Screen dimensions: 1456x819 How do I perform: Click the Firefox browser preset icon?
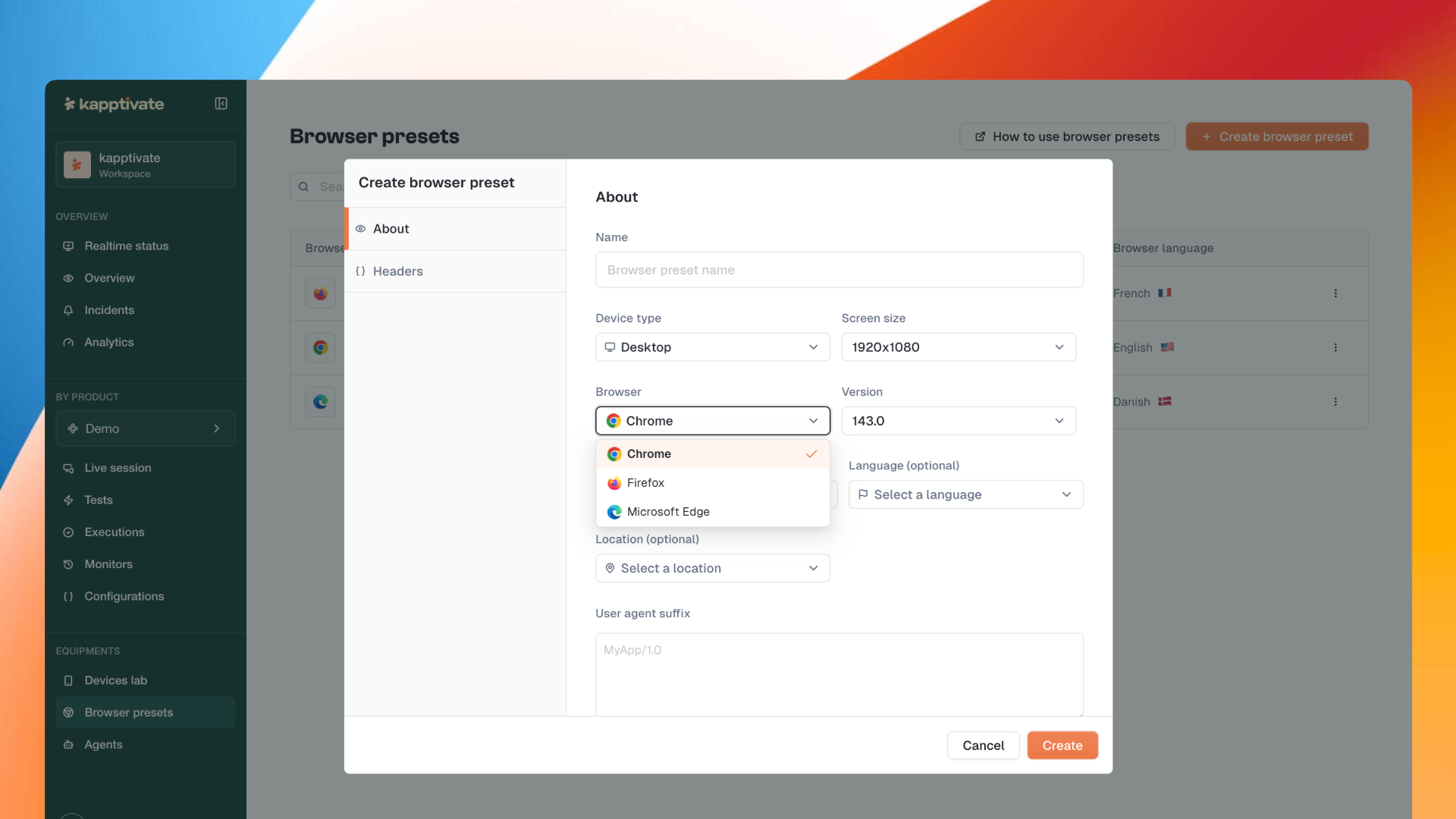[320, 293]
